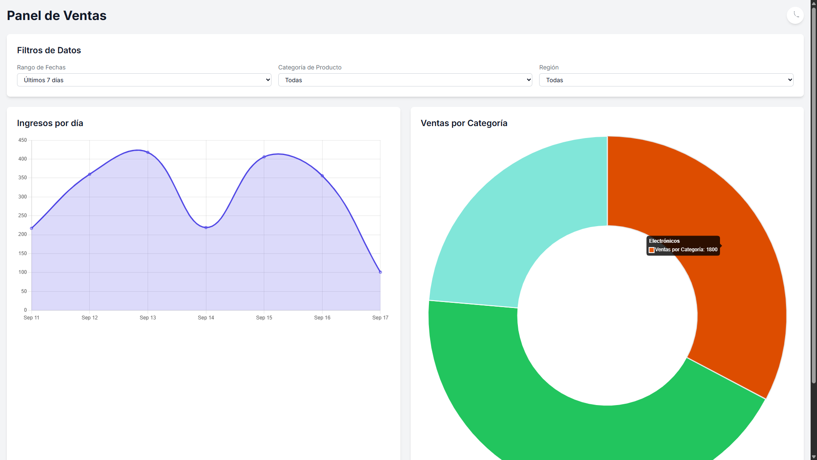Viewport: 817px width, 460px height.
Task: Click the Sep 17 x-axis label
Action: click(x=380, y=318)
